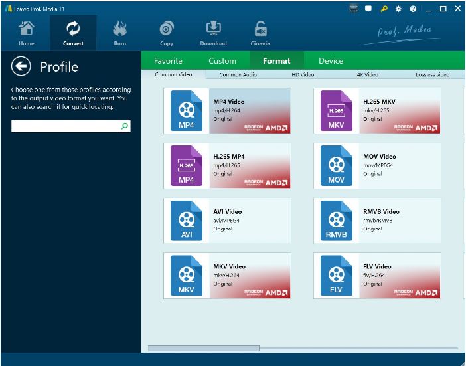
Task: Choose the MP4 Video file icon
Action: [187, 111]
